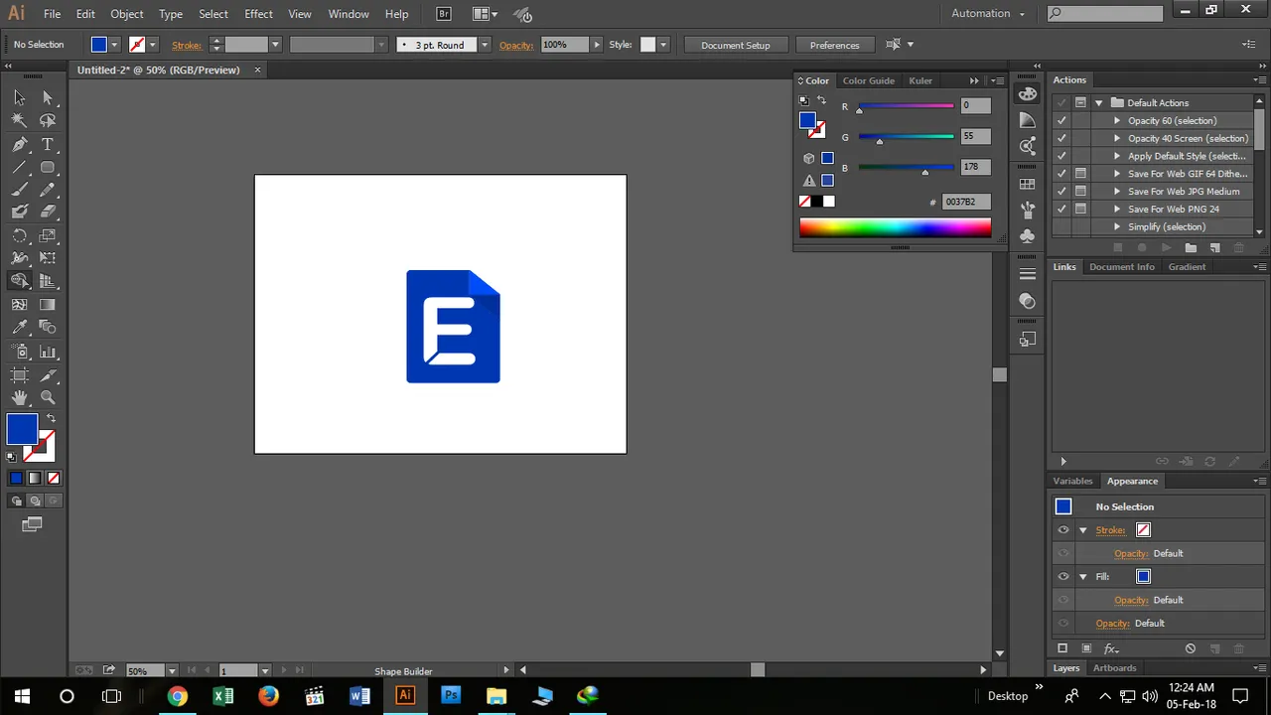Select the Direct Selection tool
The height and width of the screenshot is (715, 1271).
point(47,97)
